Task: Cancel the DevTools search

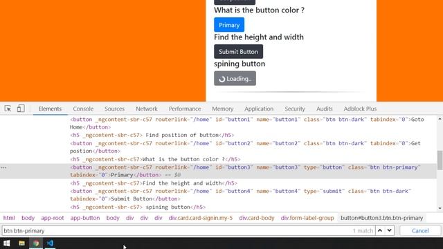Action: click(x=420, y=230)
